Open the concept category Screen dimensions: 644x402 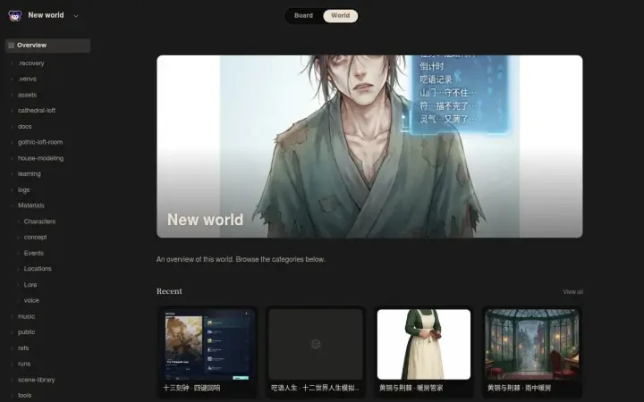point(35,237)
